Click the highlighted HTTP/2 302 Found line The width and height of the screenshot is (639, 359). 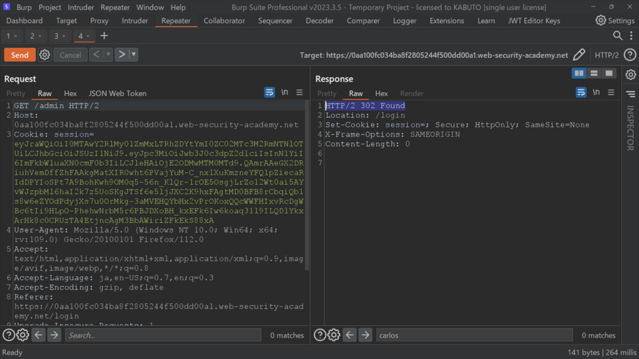tap(365, 106)
